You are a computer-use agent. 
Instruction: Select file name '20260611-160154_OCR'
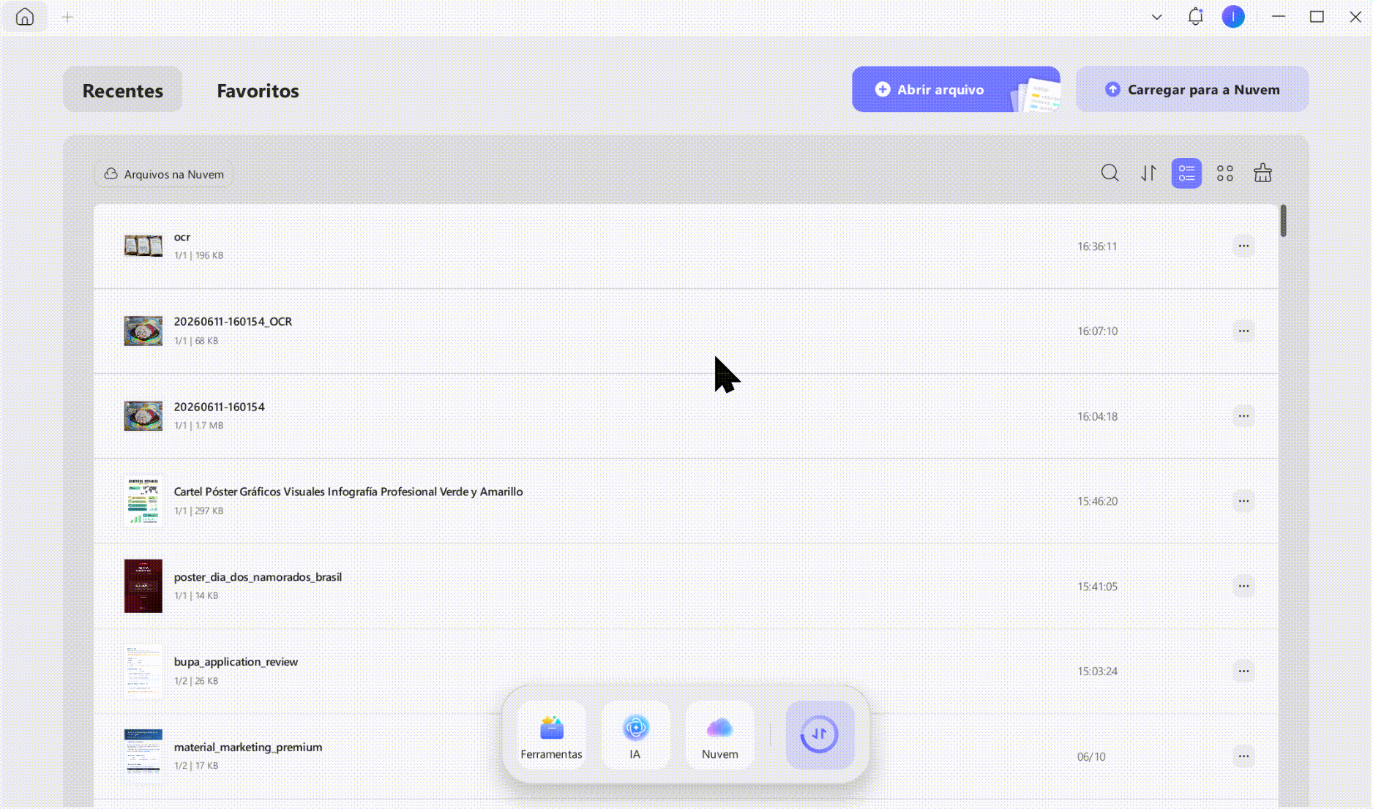233,322
